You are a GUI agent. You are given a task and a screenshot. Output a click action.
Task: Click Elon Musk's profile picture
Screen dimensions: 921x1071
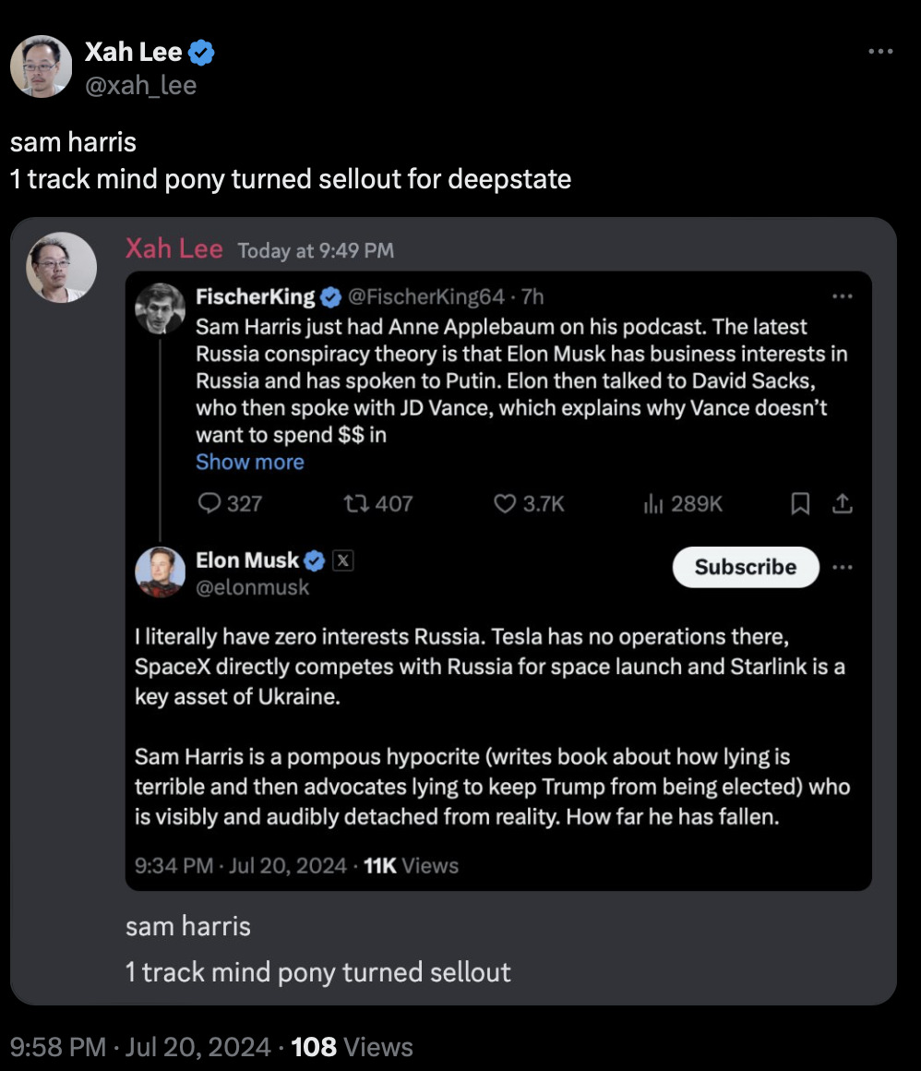161,572
